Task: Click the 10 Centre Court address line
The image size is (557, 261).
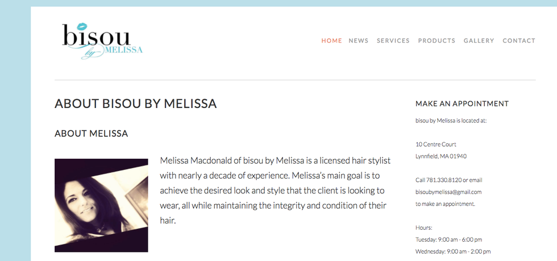Action: [436, 144]
